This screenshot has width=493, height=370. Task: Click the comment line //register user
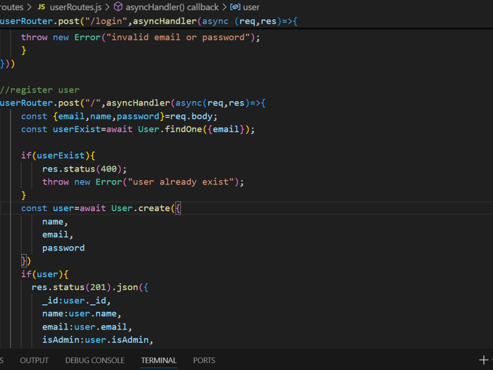pyautogui.click(x=39, y=90)
